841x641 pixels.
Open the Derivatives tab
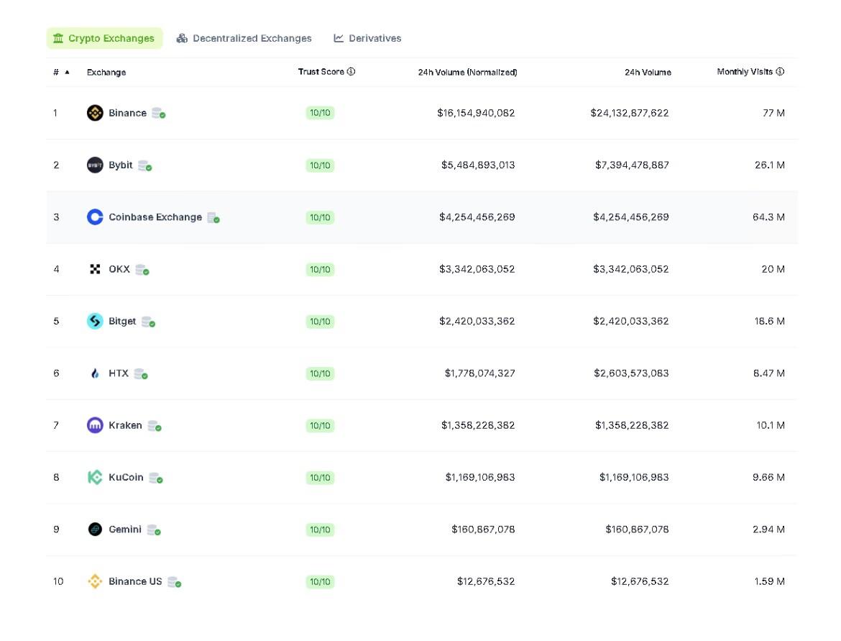[367, 38]
